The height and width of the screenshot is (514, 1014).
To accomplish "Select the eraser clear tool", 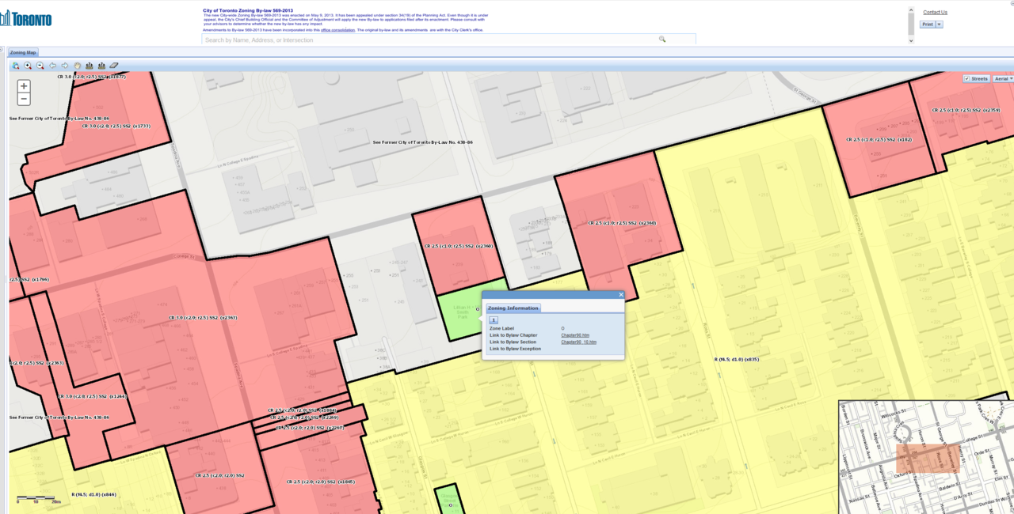I will [114, 66].
